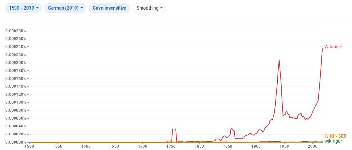Screen dimensions: 352x150
Task: Click the red line's endpoint at 2019
Action: (323, 48)
